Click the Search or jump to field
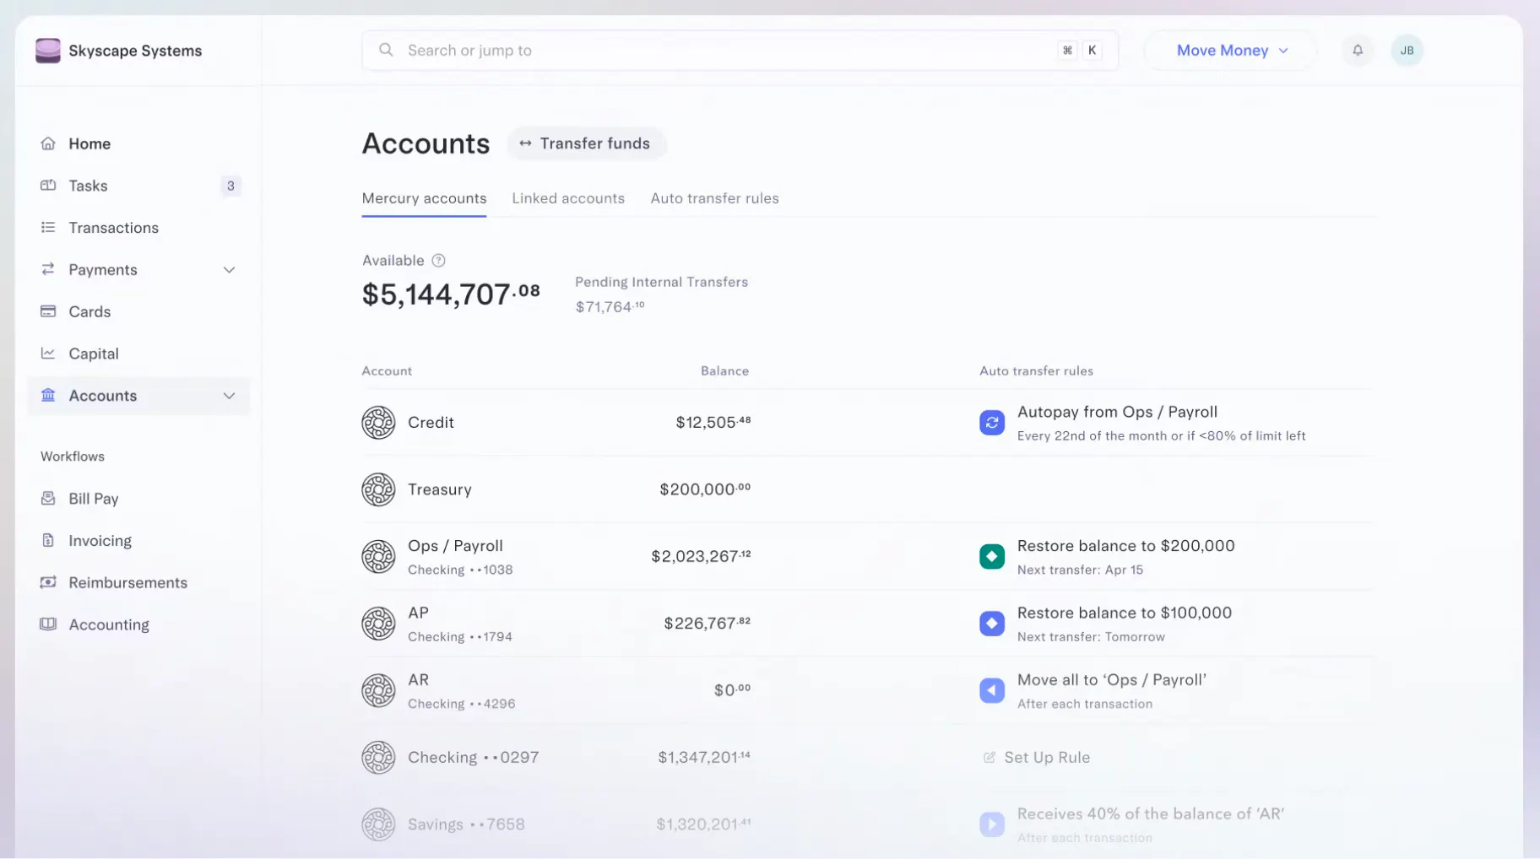The height and width of the screenshot is (859, 1540). pos(740,51)
